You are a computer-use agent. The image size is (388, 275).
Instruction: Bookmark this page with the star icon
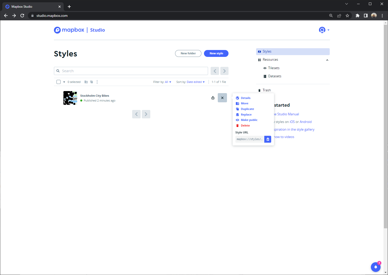[x=347, y=16]
